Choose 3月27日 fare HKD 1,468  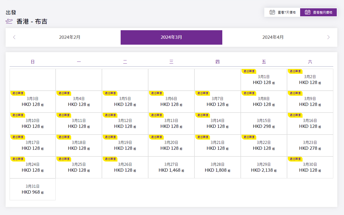click(x=171, y=168)
